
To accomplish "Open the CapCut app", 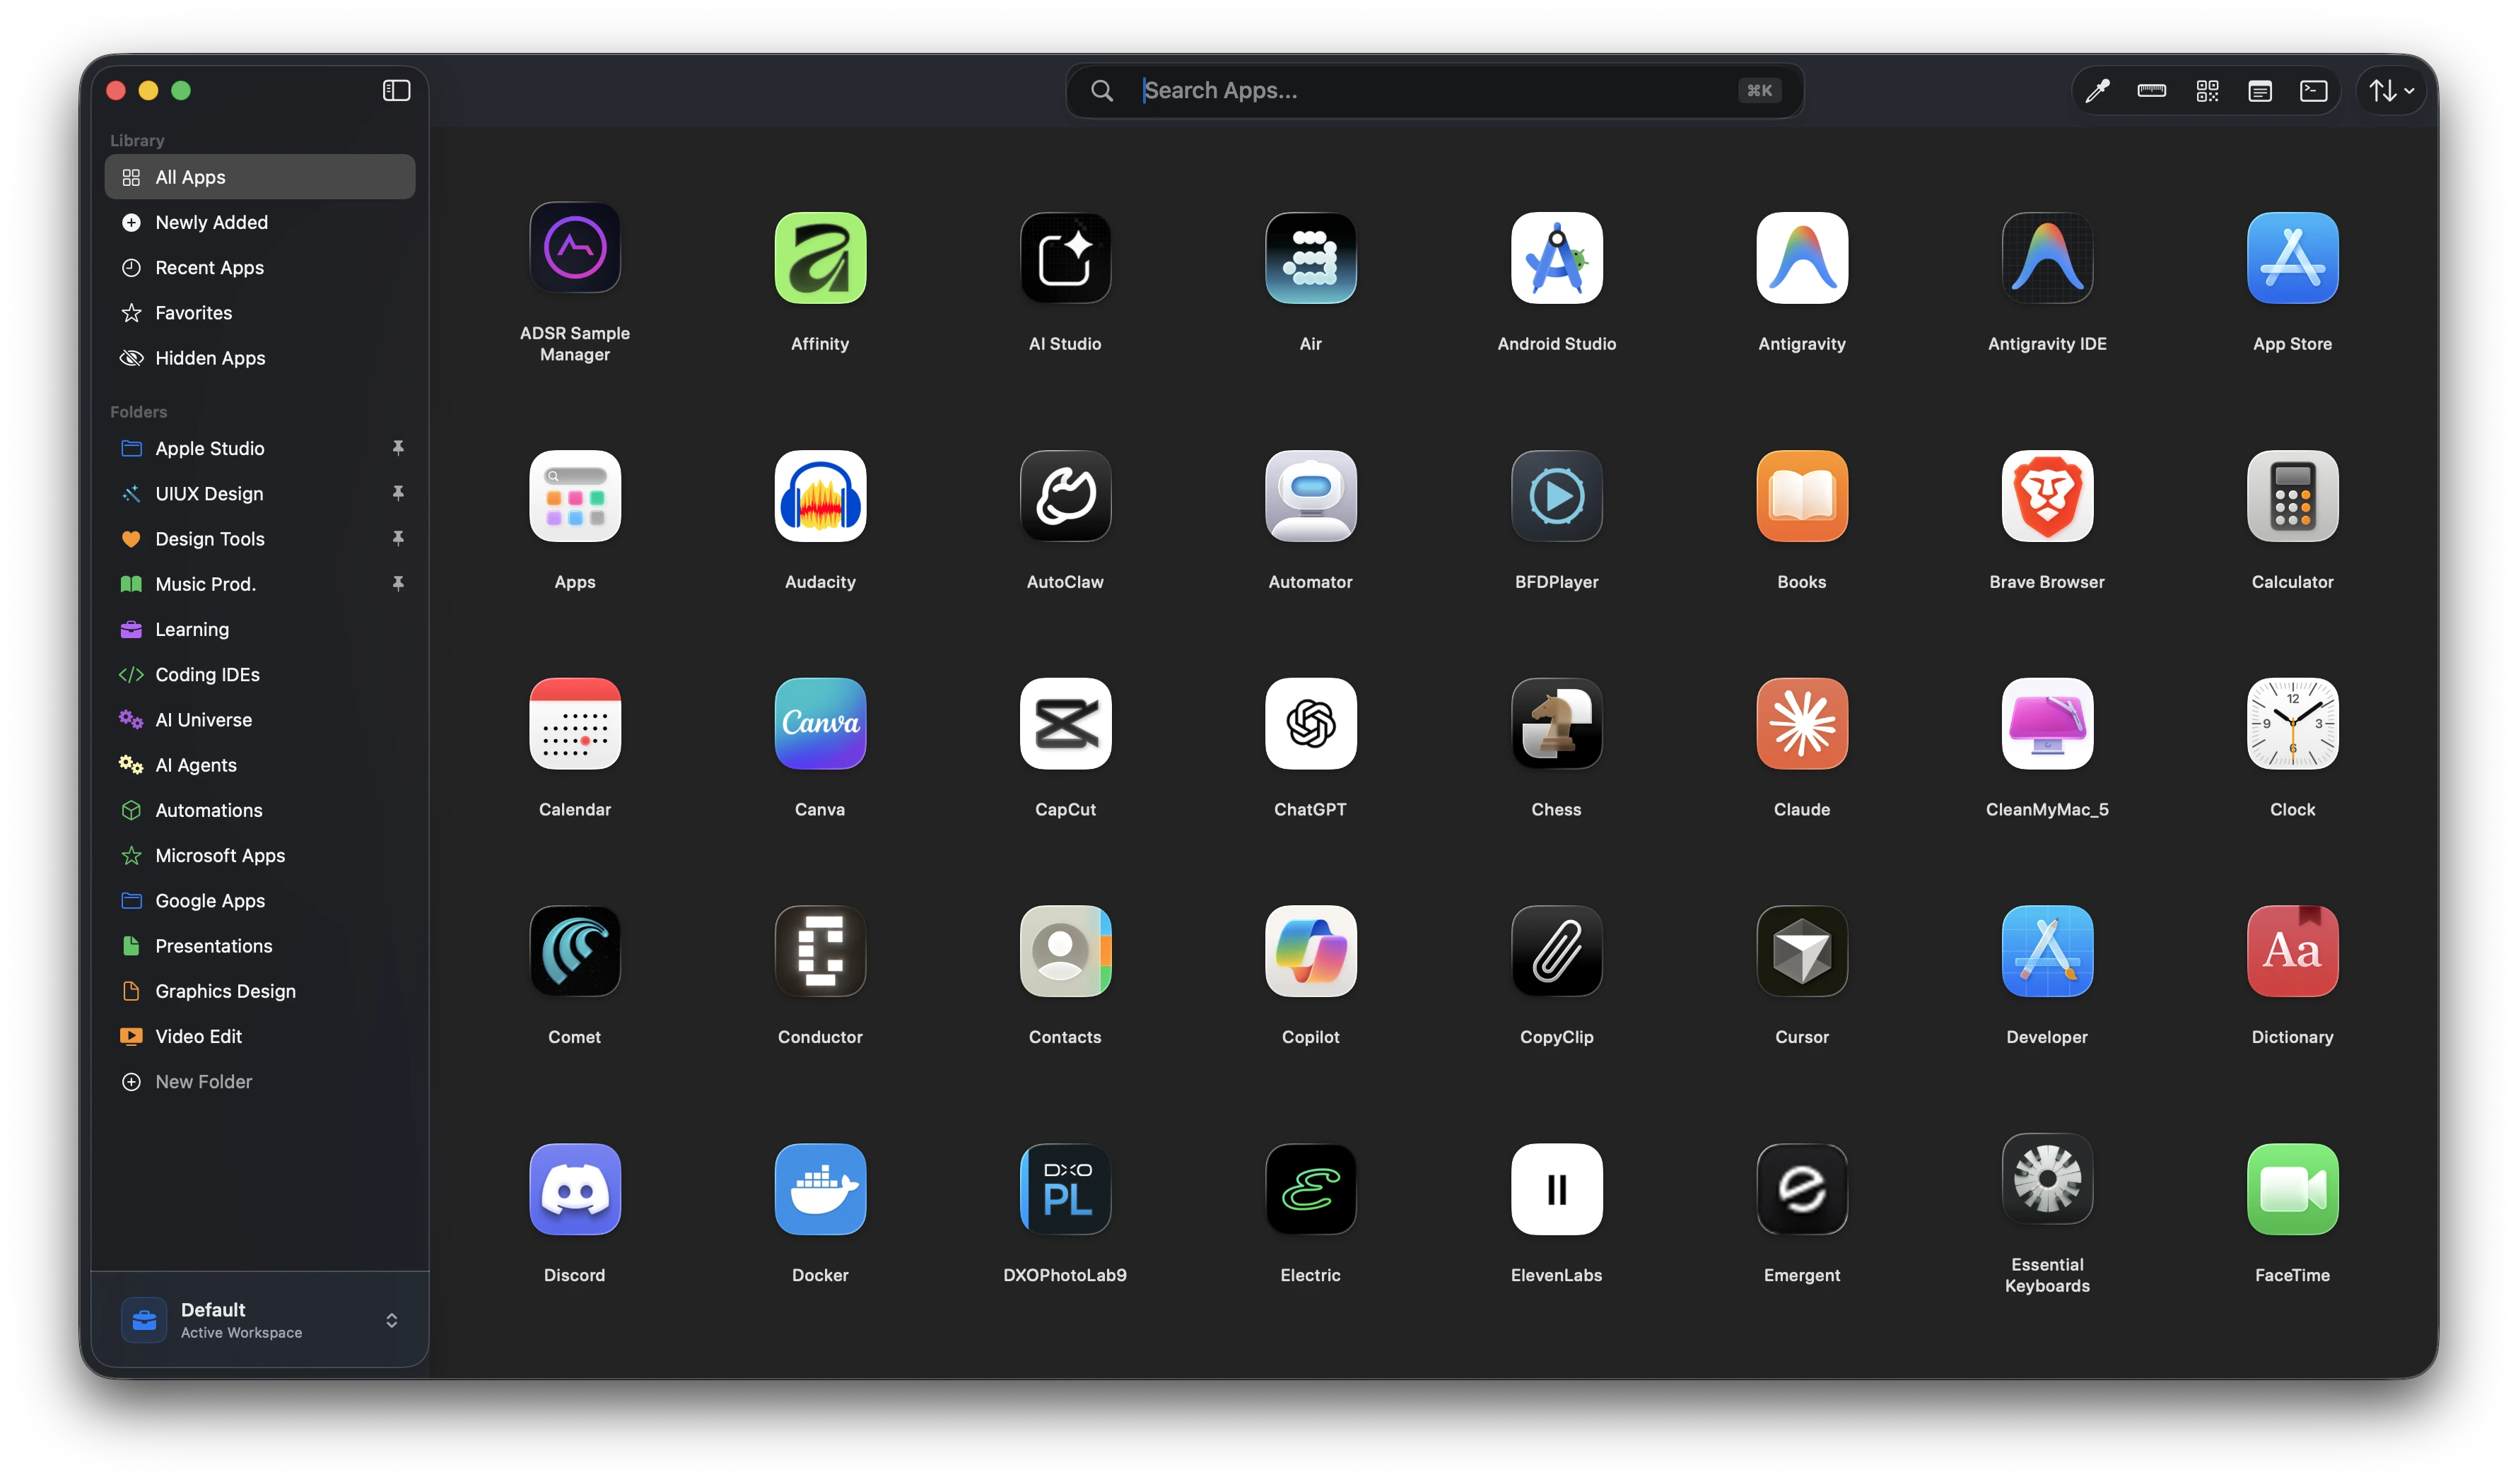I will coord(1065,724).
